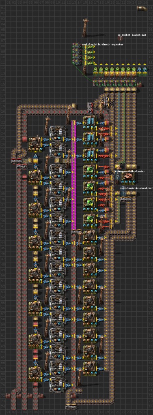Click the magenta vertical belt line
153x415 pixels.
pyautogui.click(x=74, y=175)
